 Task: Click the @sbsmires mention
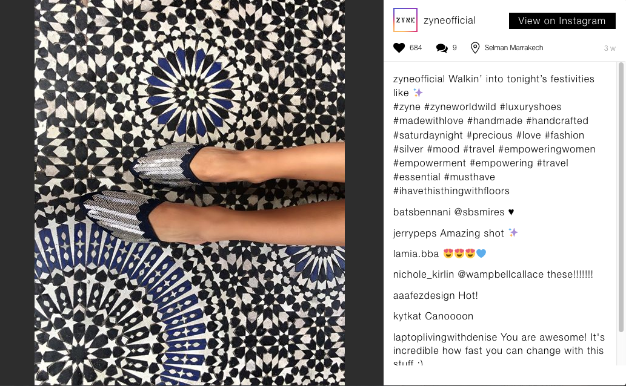tap(479, 212)
